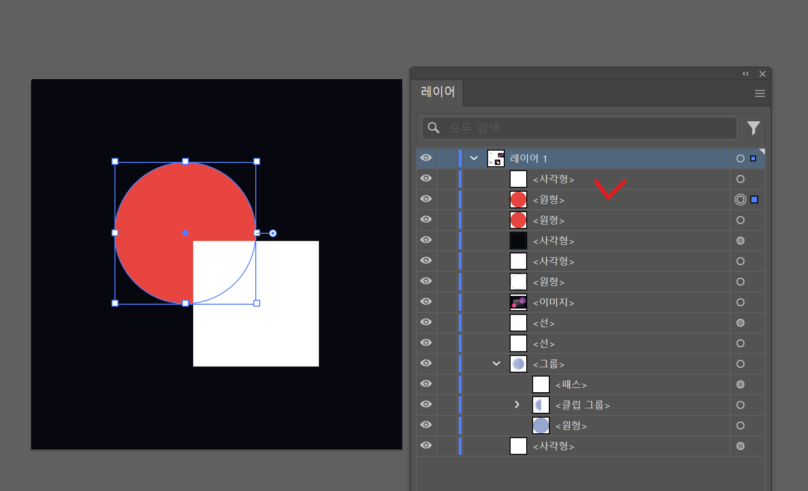Click the target circle on <클립 그룹> row
808x491 pixels.
click(x=741, y=405)
